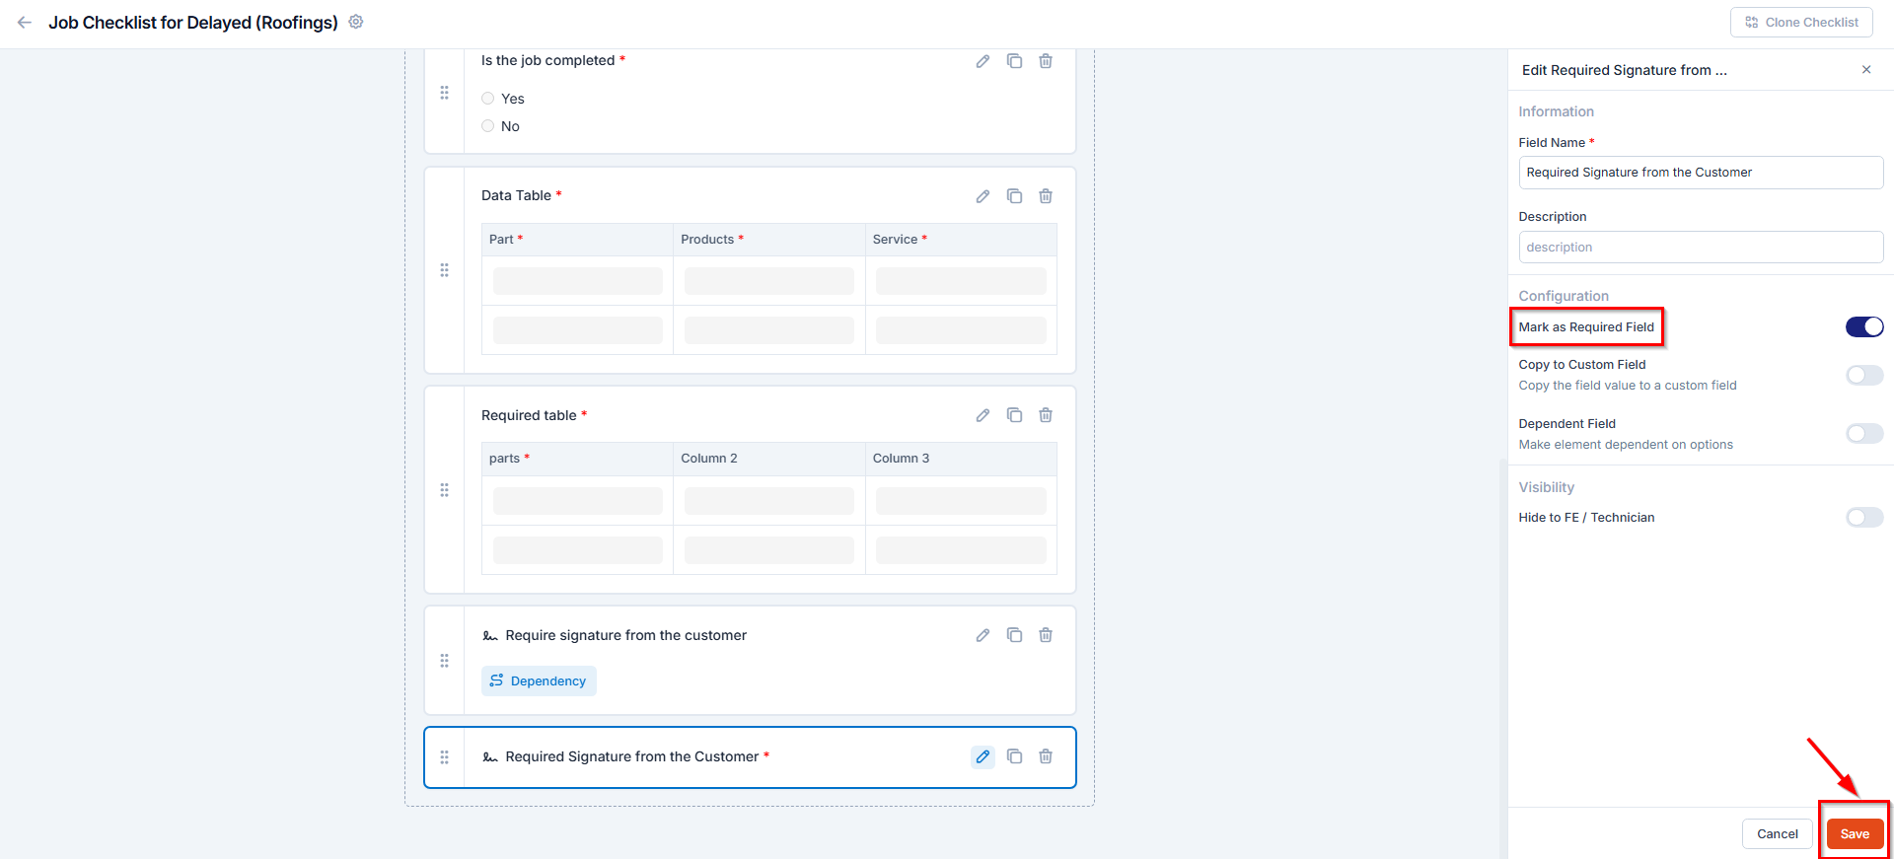The image size is (1894, 859).
Task: Toggle Hide to FE / Technician switch
Action: 1864,518
